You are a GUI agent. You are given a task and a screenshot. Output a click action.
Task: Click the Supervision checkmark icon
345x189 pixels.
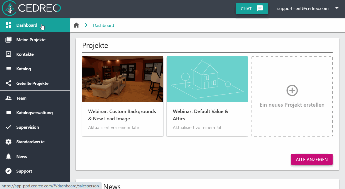click(9, 127)
